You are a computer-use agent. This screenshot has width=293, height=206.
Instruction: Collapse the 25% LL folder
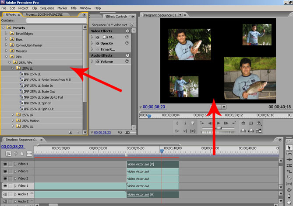click(13, 68)
